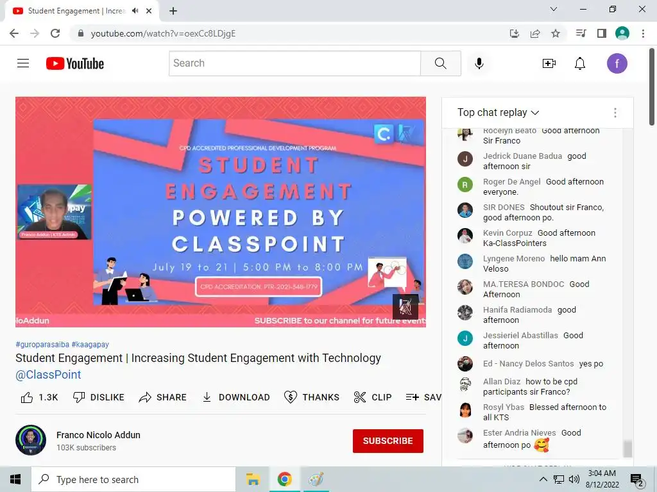Click the page vertical scrollbar
This screenshot has height=492, width=657.
[652, 86]
